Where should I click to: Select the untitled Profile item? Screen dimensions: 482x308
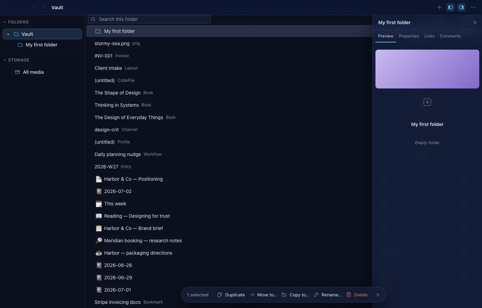(x=229, y=142)
